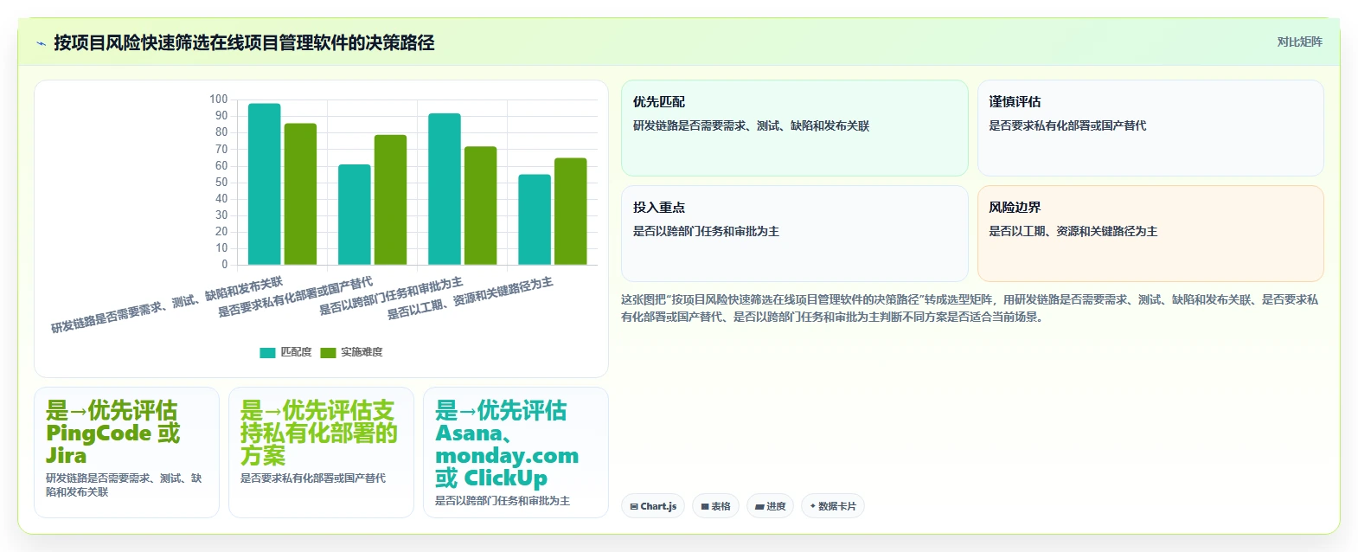Click the teal 匹配度 legend swatch
1358x552 pixels.
tap(267, 352)
